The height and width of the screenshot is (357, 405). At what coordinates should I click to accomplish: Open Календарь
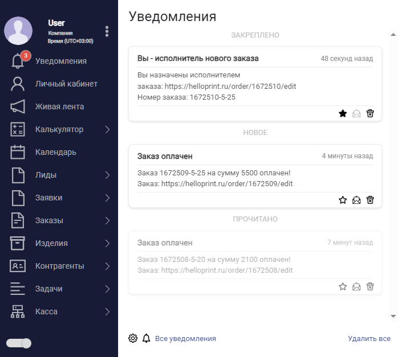coord(56,152)
